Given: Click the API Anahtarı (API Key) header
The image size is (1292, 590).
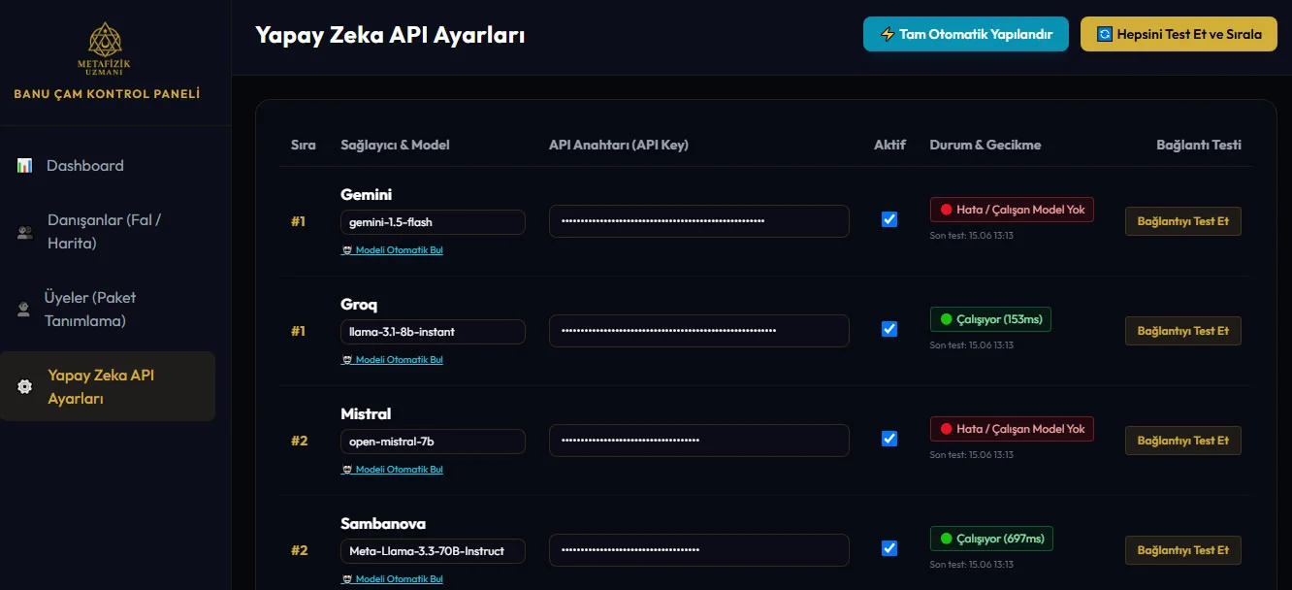Looking at the screenshot, I should point(619,145).
